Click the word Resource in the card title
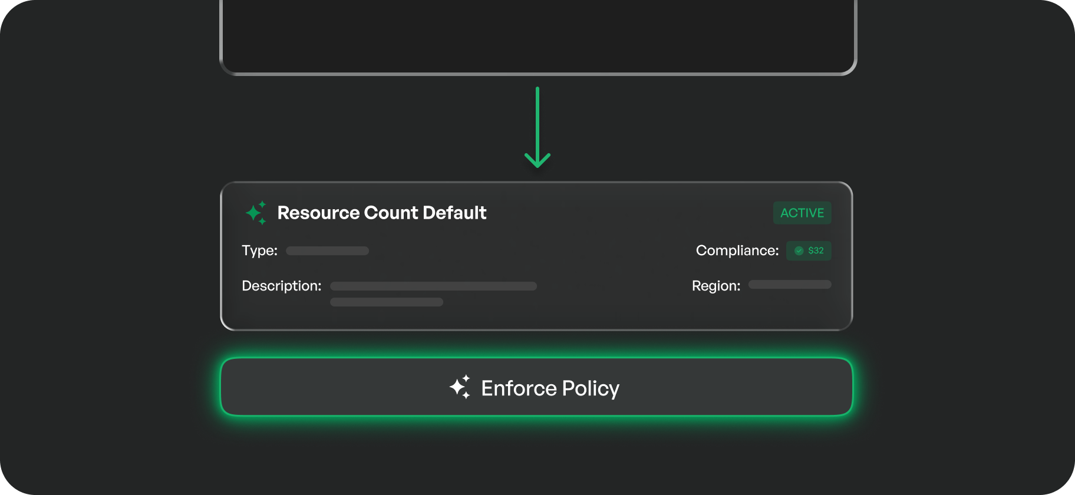 click(318, 213)
